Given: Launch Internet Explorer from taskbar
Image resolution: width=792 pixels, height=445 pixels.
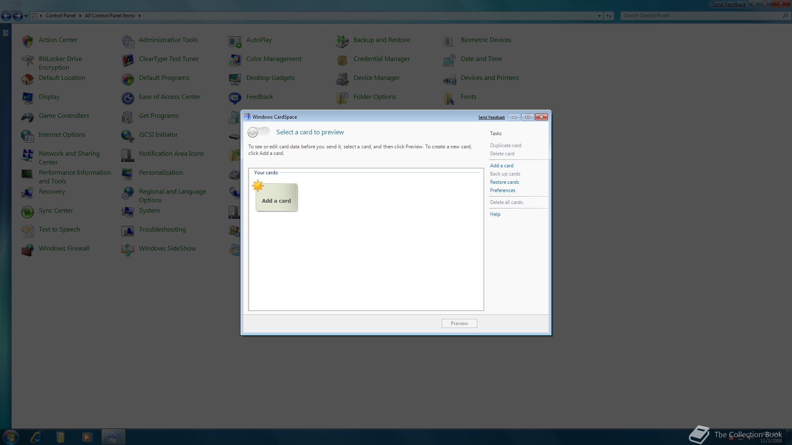Looking at the screenshot, I should pos(37,437).
